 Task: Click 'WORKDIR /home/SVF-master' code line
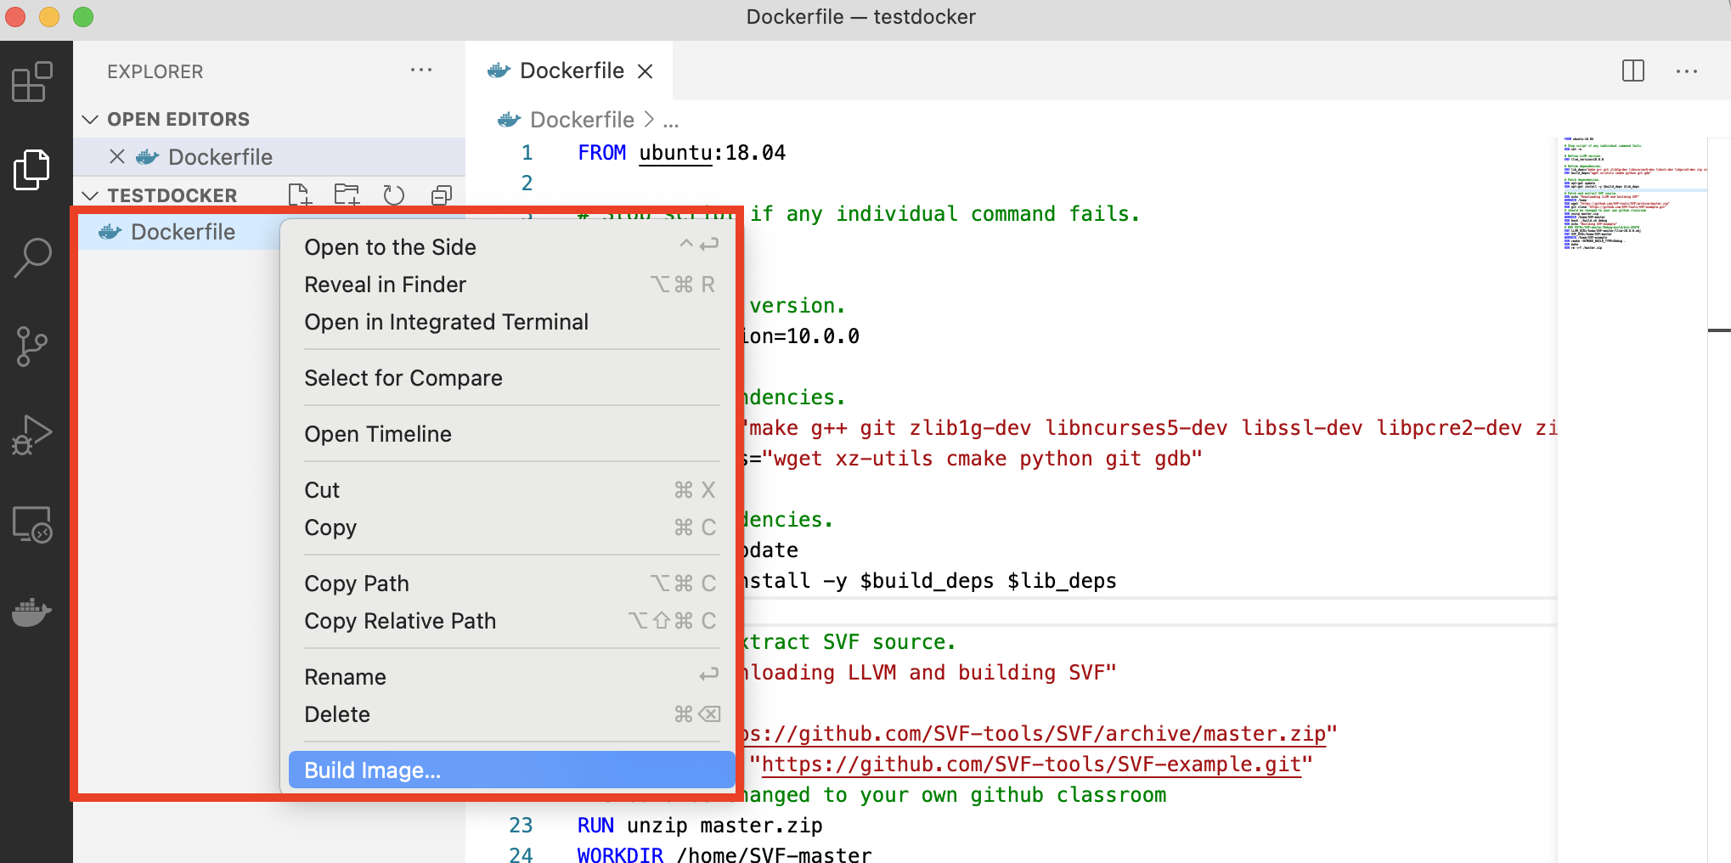point(725,854)
